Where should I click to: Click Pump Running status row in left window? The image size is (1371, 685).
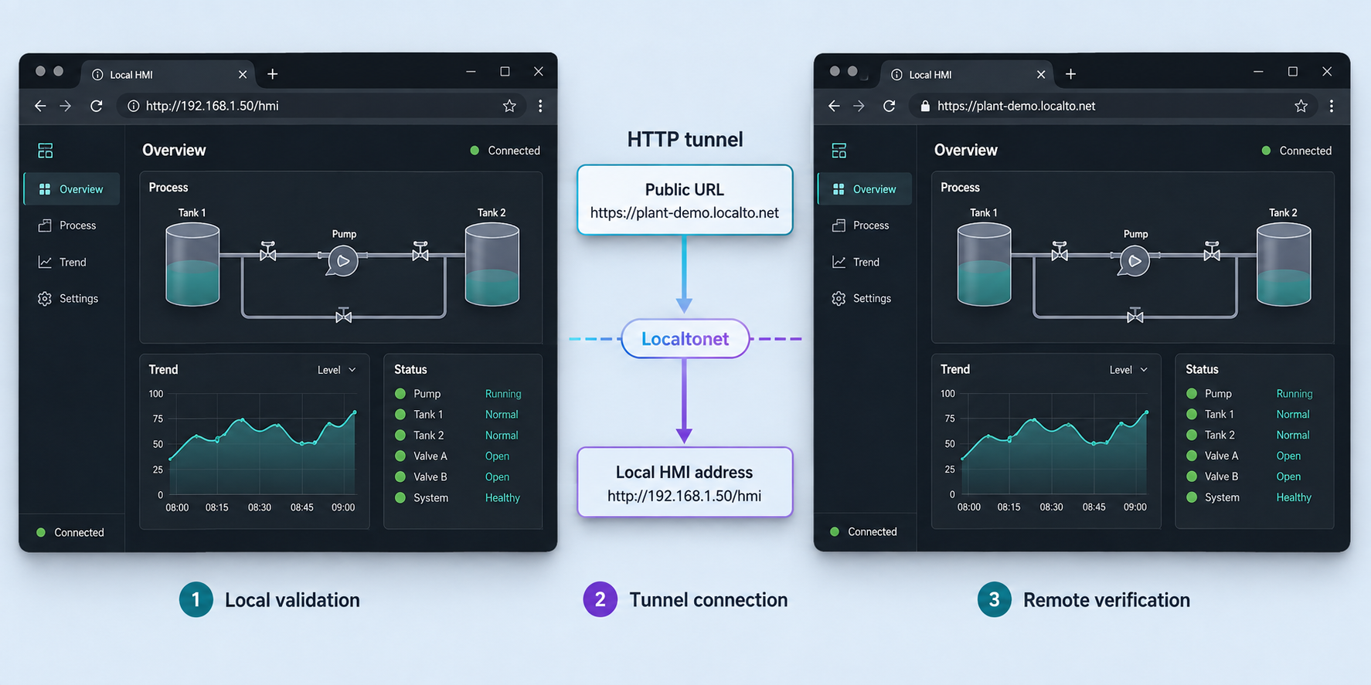[459, 394]
